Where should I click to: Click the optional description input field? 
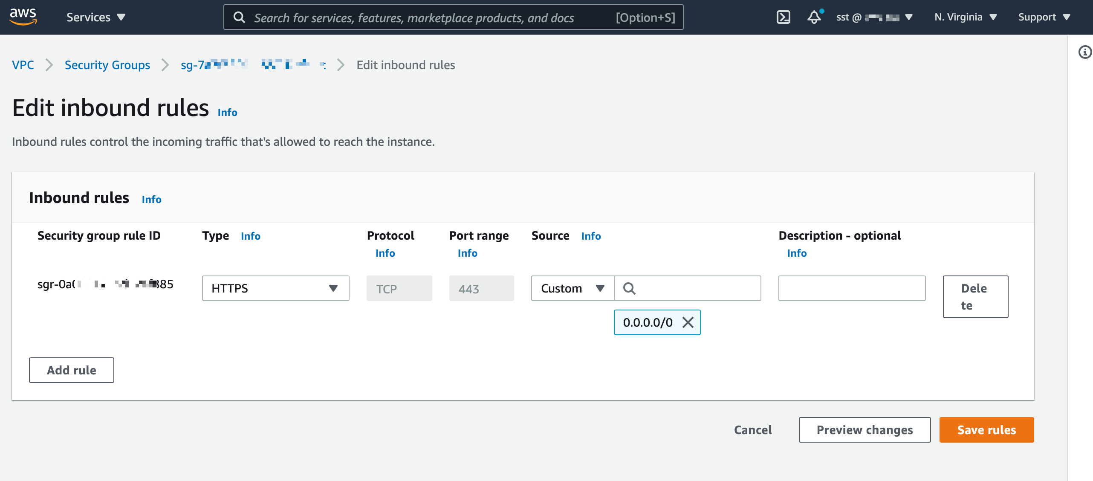point(851,288)
